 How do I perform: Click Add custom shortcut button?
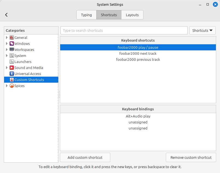click(x=85, y=157)
